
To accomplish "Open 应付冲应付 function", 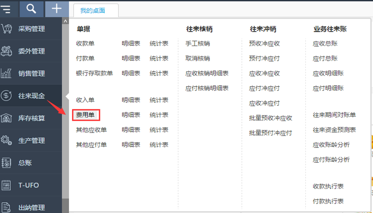I will pyautogui.click(x=264, y=88).
